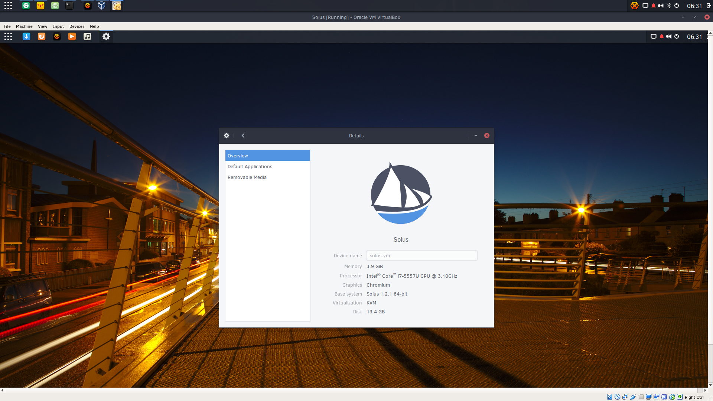The width and height of the screenshot is (713, 401).
Task: Click the Device name field solus-vm
Action: pyautogui.click(x=422, y=255)
